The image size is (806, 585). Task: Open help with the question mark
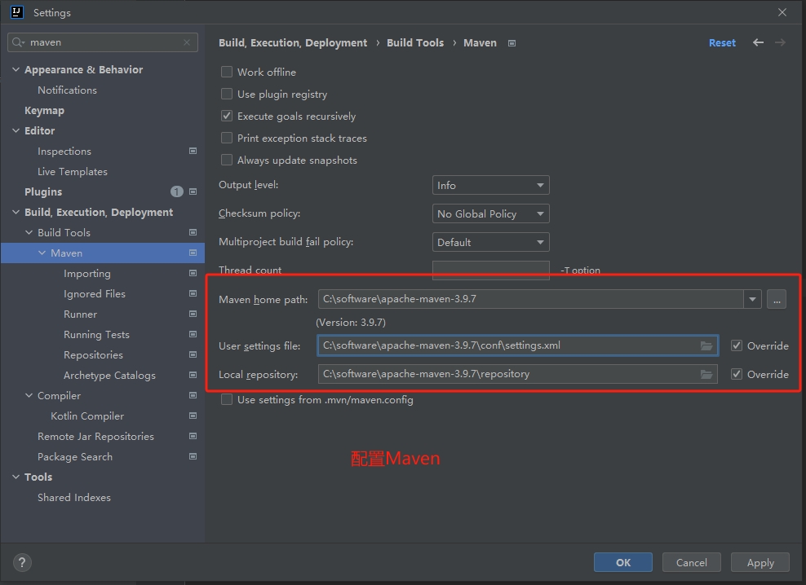pos(22,562)
